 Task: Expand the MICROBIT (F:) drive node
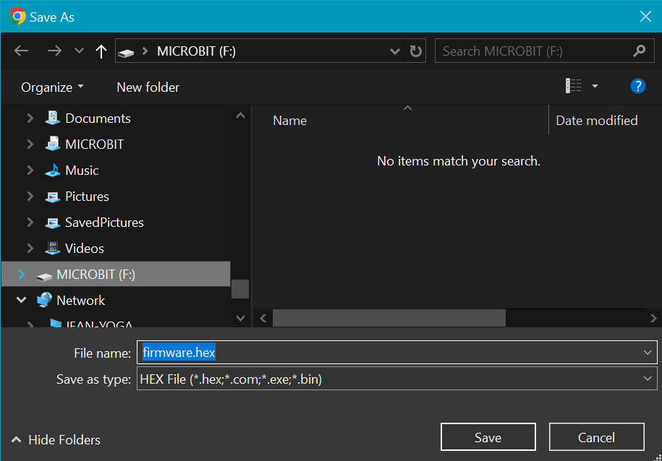click(22, 275)
